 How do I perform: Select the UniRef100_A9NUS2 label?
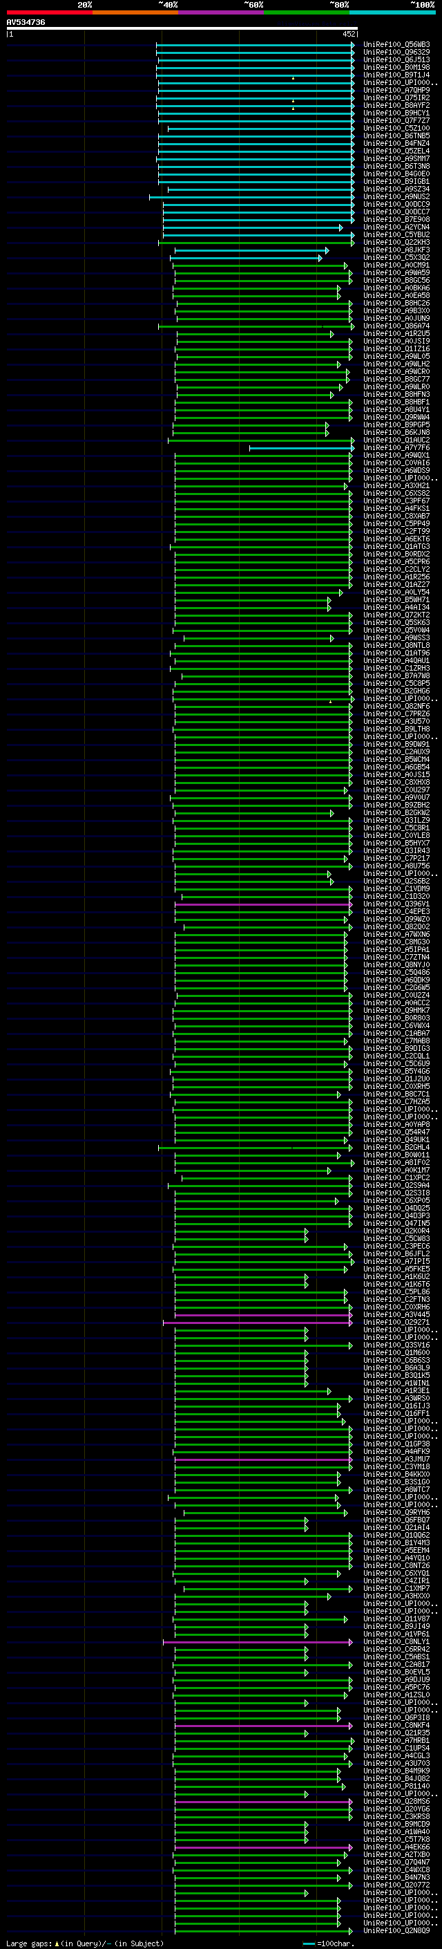pos(396,198)
